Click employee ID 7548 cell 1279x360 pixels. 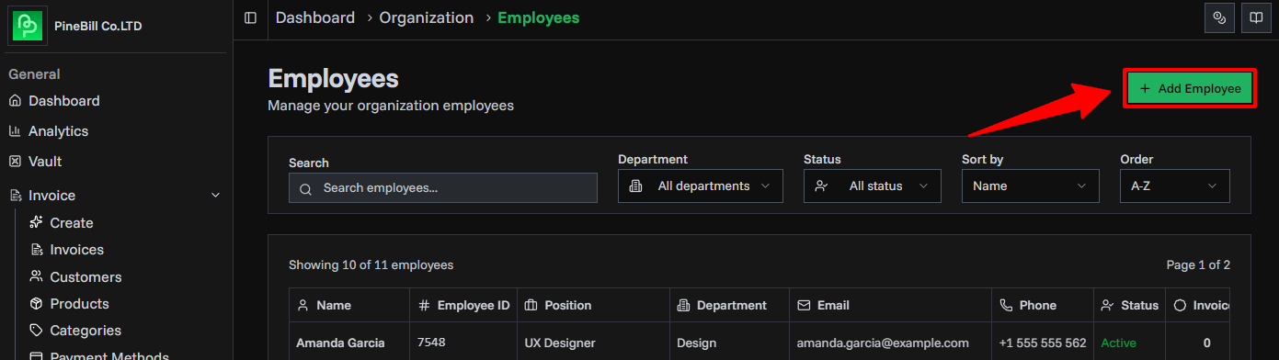click(431, 343)
